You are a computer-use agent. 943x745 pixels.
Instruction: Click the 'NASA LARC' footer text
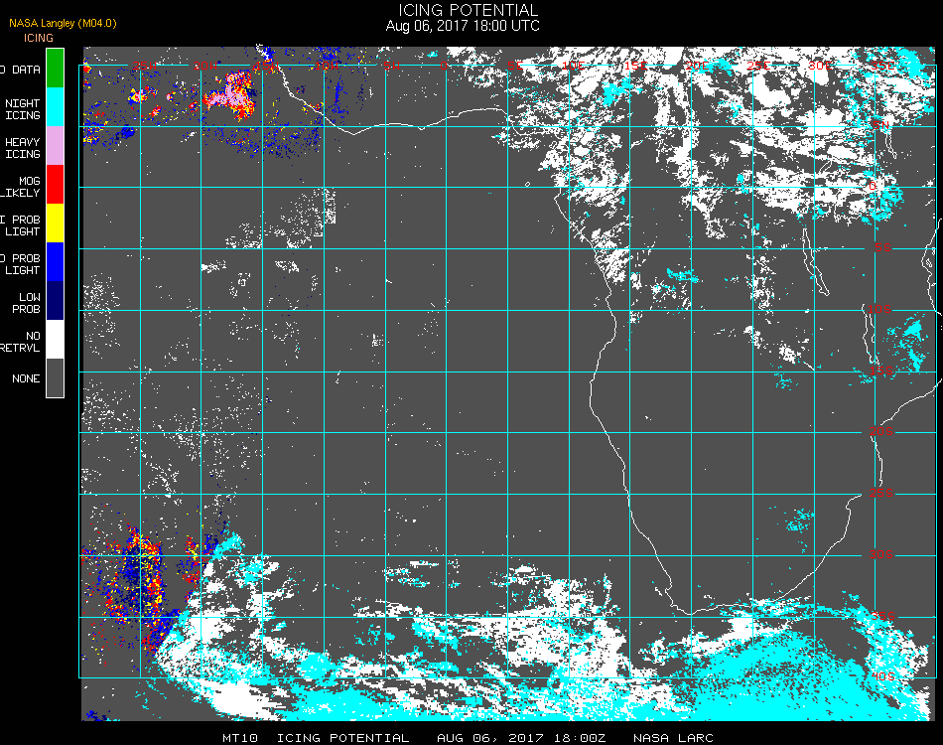[x=673, y=738]
